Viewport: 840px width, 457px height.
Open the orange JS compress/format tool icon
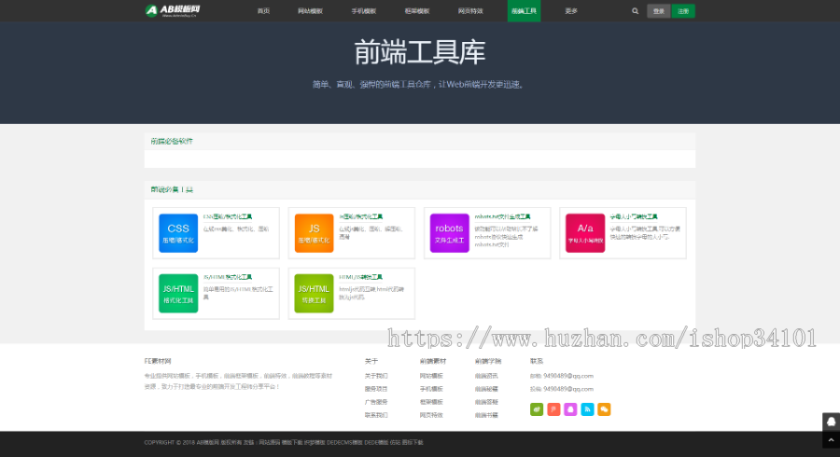tap(315, 233)
